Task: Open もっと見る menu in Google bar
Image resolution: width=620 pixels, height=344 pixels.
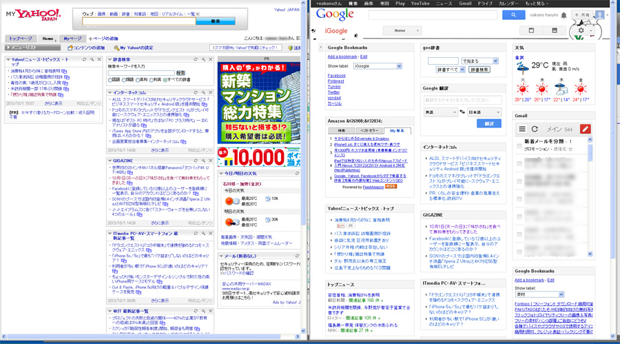Action: click(x=537, y=3)
